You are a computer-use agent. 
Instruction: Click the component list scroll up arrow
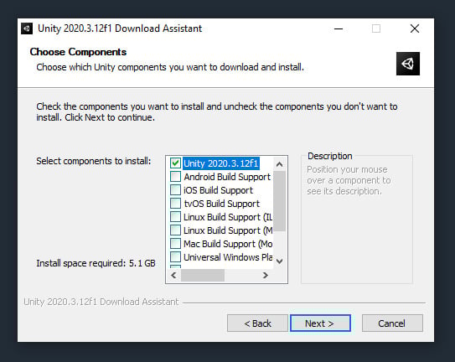coord(279,164)
